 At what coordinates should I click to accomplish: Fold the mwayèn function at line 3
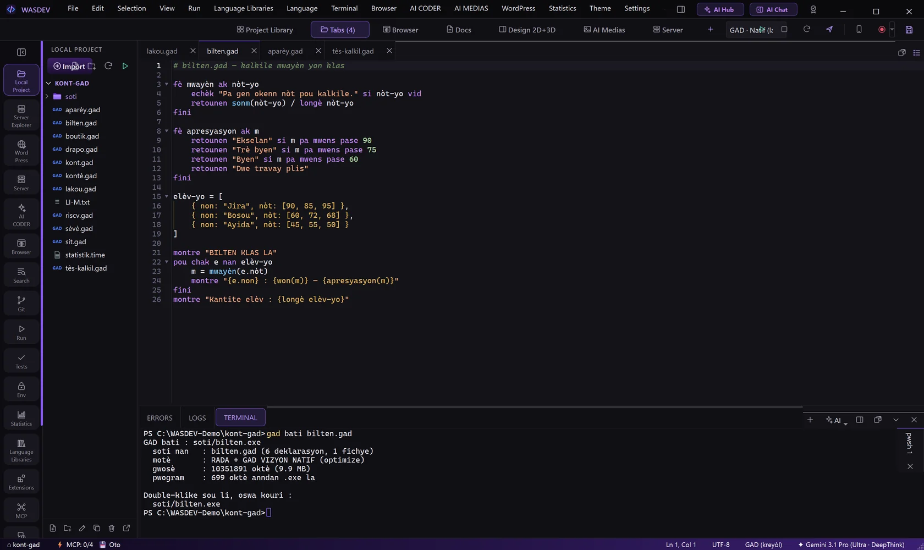click(x=167, y=84)
